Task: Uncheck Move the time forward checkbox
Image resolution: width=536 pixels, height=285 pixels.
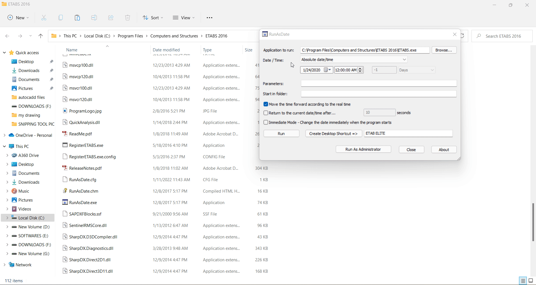Action: 266,104
